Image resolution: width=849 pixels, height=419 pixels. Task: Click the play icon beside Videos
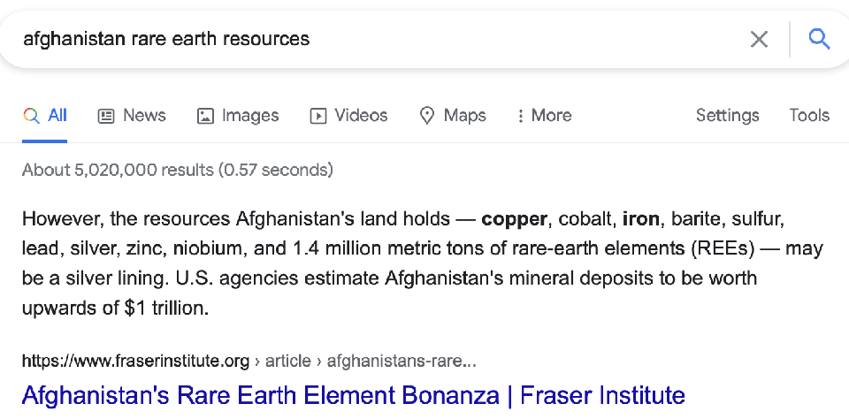click(x=317, y=116)
